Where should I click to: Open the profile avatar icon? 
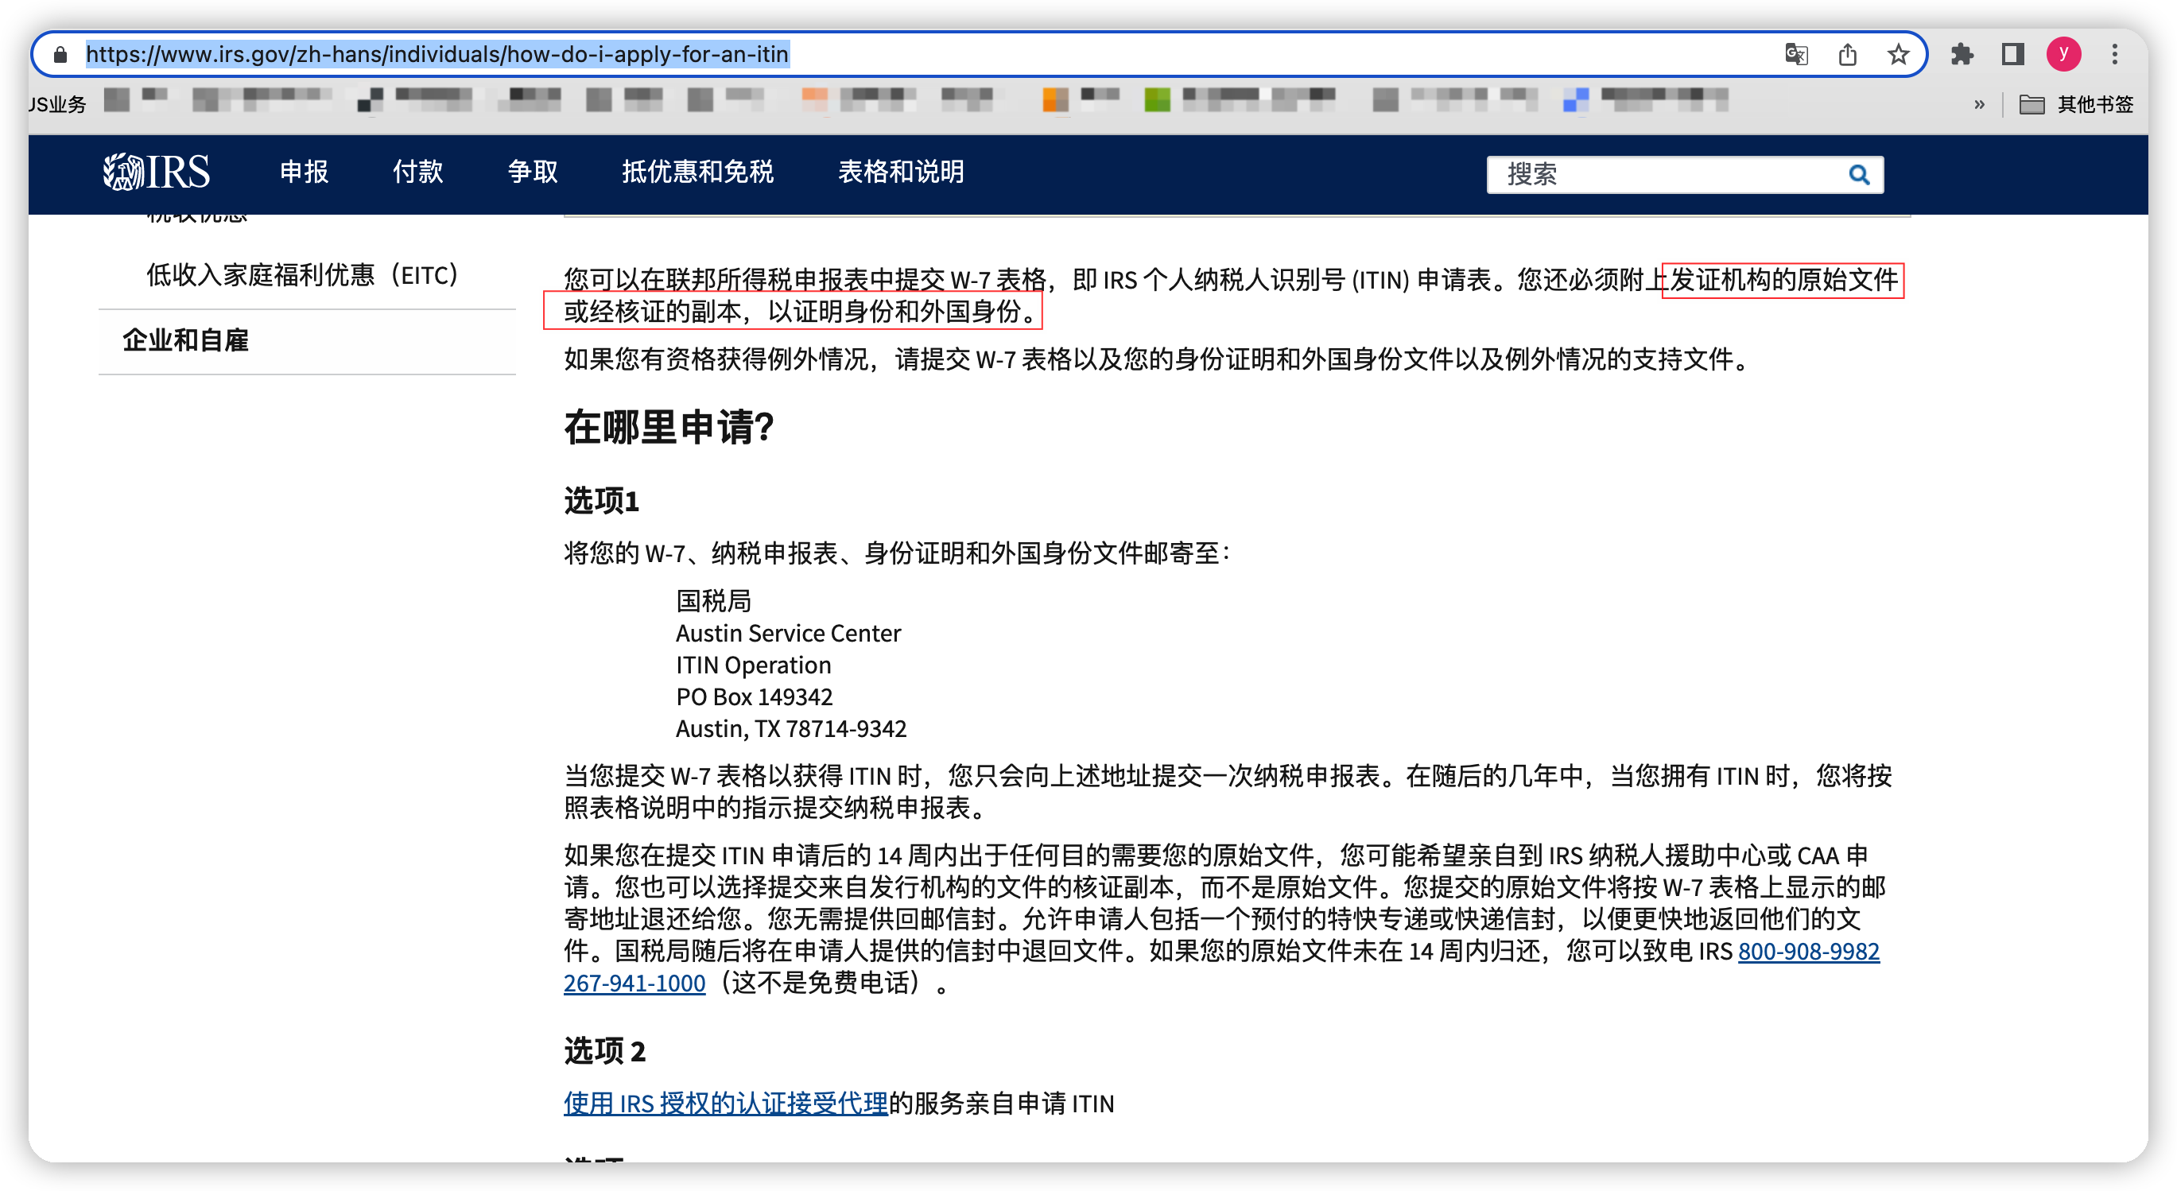tap(2063, 55)
